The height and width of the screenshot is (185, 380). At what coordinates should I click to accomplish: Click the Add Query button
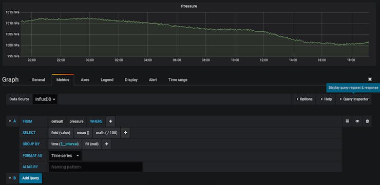pyautogui.click(x=30, y=178)
